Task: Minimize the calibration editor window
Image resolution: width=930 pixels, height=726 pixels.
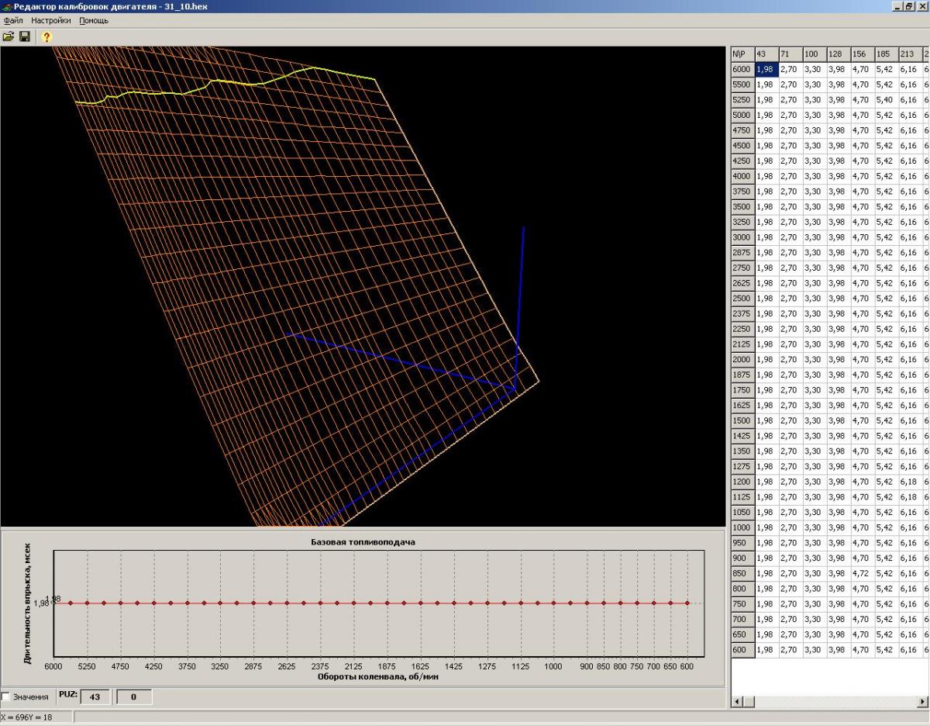Action: coord(898,6)
